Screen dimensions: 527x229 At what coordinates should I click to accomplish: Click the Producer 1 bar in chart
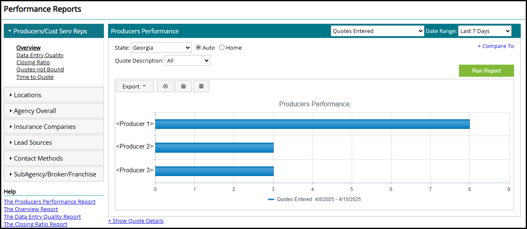pos(313,124)
